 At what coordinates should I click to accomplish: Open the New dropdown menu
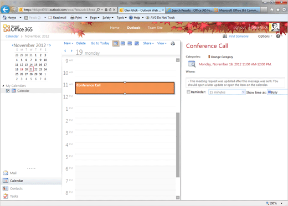pos(69,43)
